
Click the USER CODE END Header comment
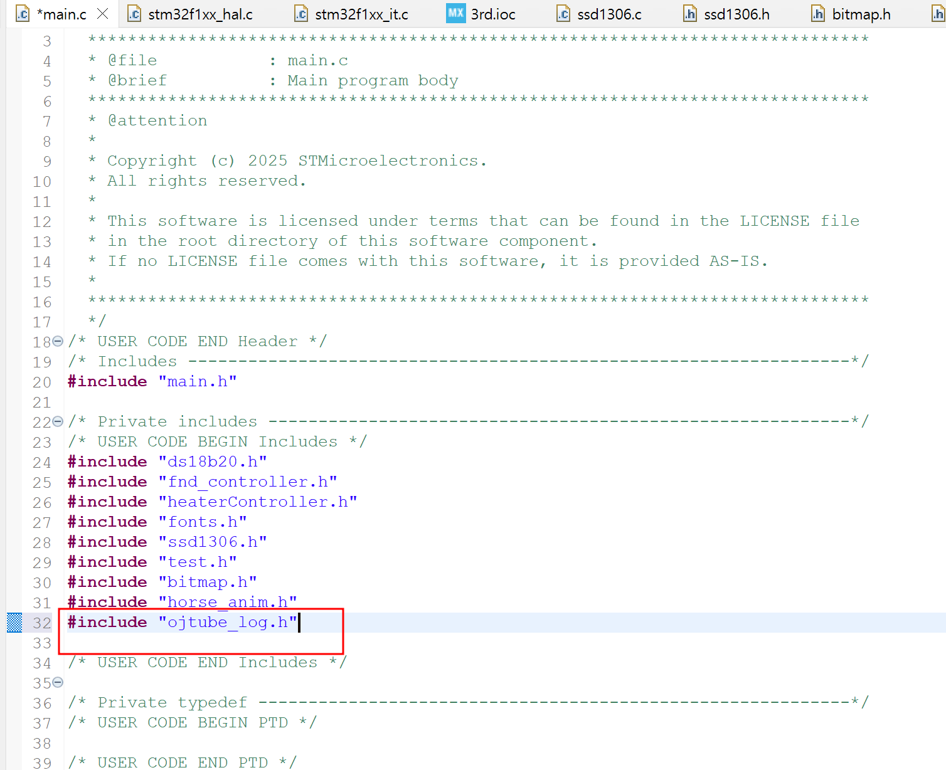click(x=198, y=341)
